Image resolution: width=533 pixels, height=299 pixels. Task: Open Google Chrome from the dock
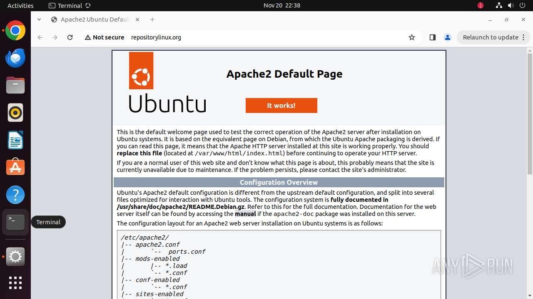15,31
